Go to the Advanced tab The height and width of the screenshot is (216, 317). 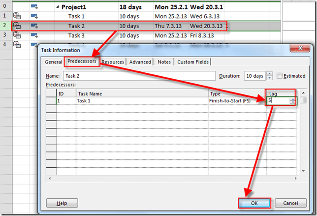coord(140,62)
